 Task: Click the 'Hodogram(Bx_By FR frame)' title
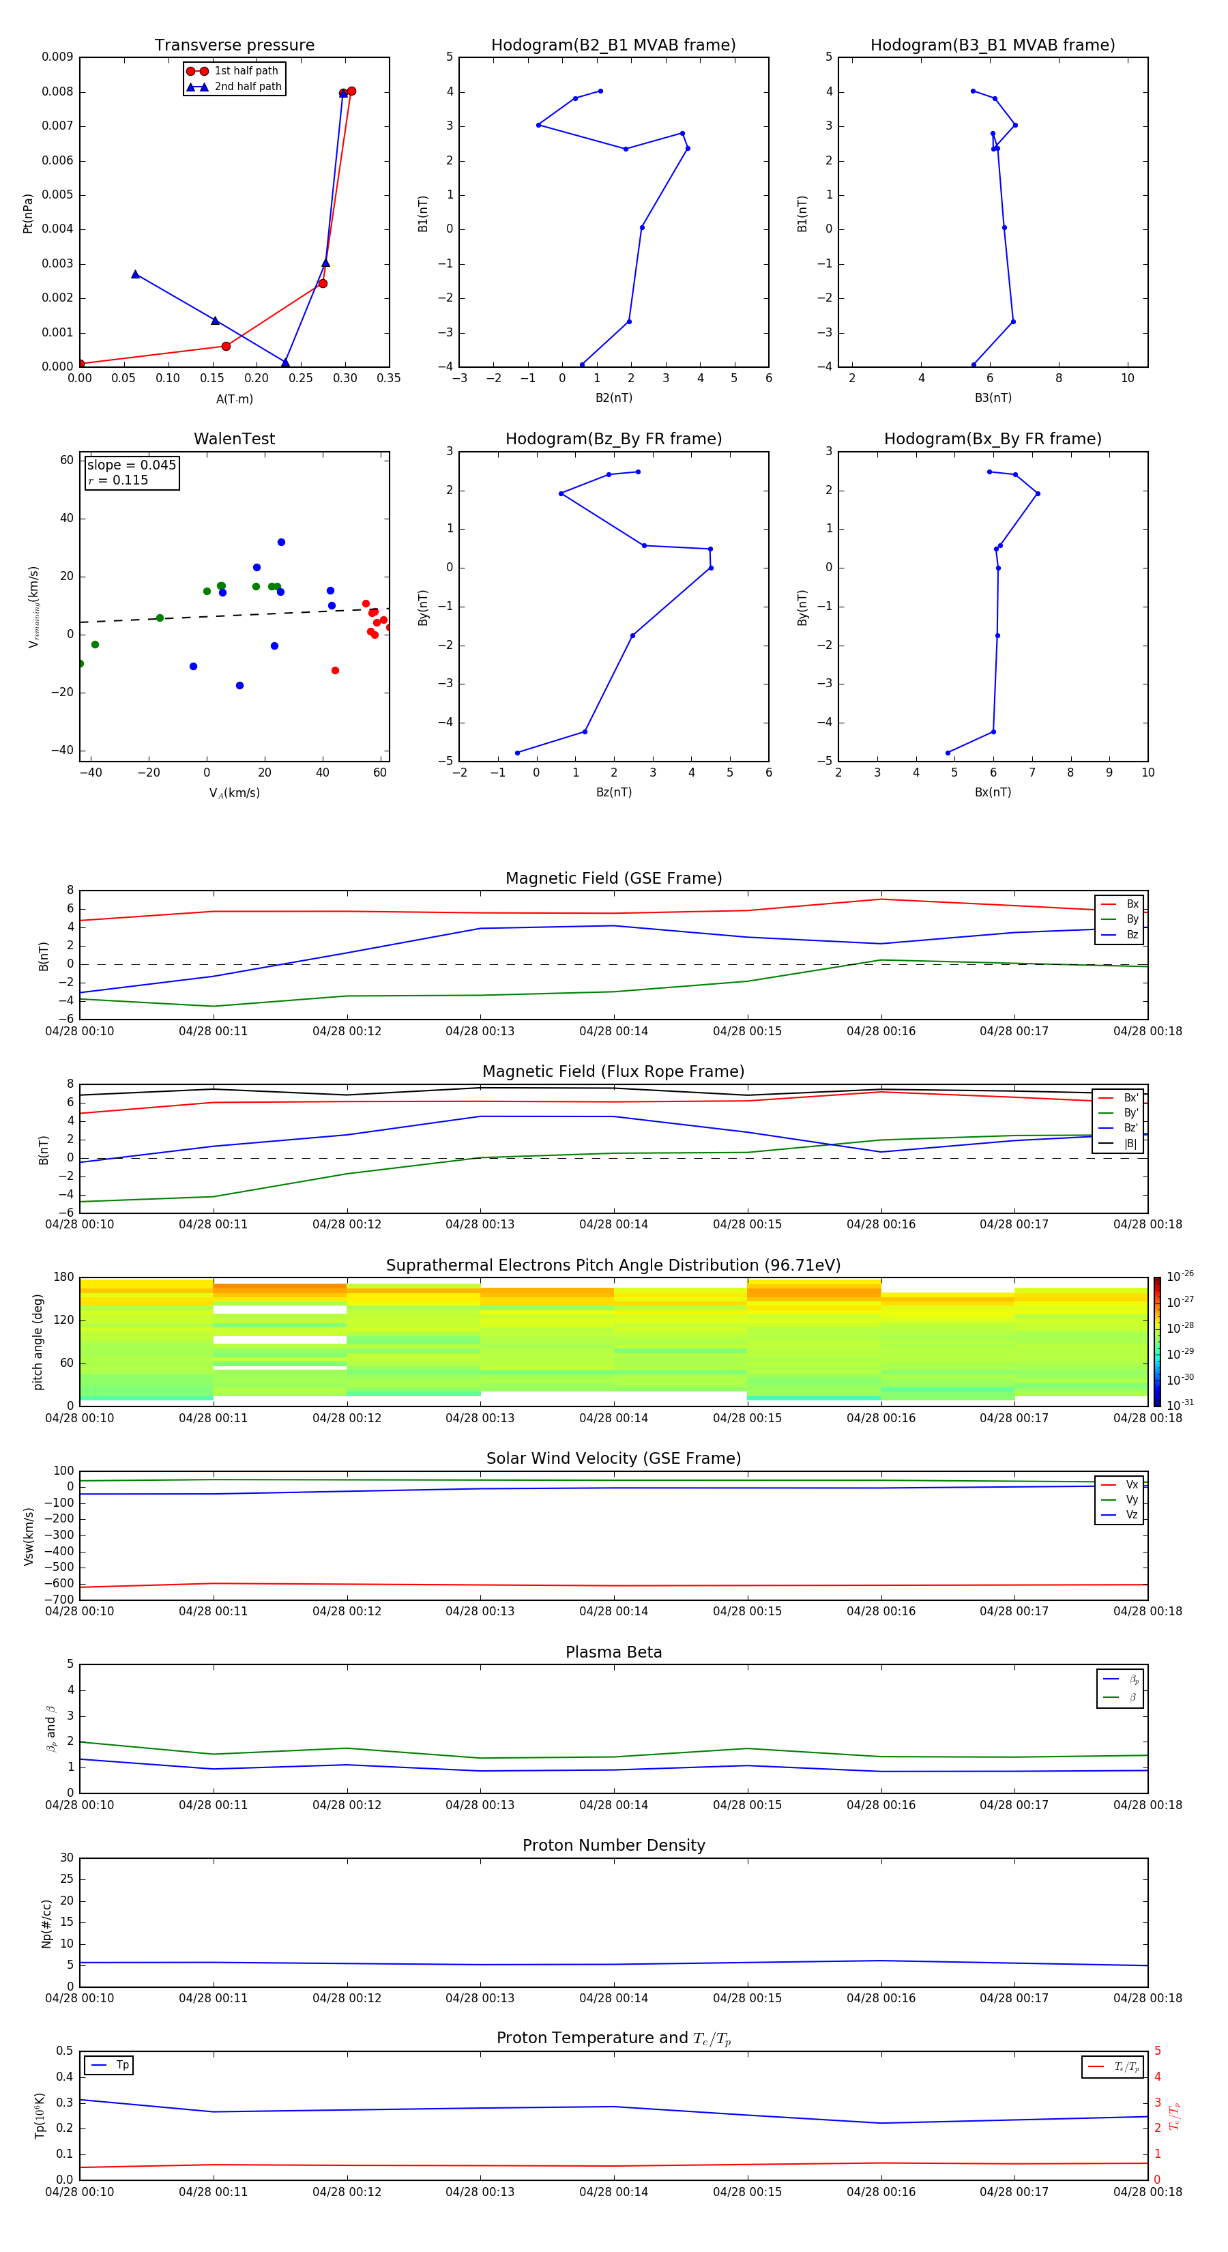[993, 439]
